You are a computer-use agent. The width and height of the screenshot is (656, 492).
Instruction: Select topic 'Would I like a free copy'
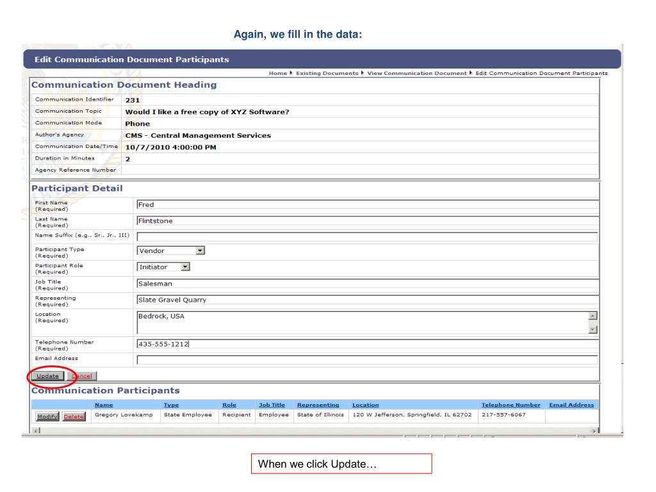pyautogui.click(x=207, y=112)
